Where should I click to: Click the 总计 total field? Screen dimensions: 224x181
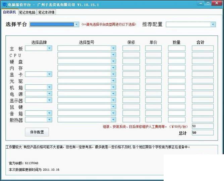pyautogui.click(x=203, y=132)
